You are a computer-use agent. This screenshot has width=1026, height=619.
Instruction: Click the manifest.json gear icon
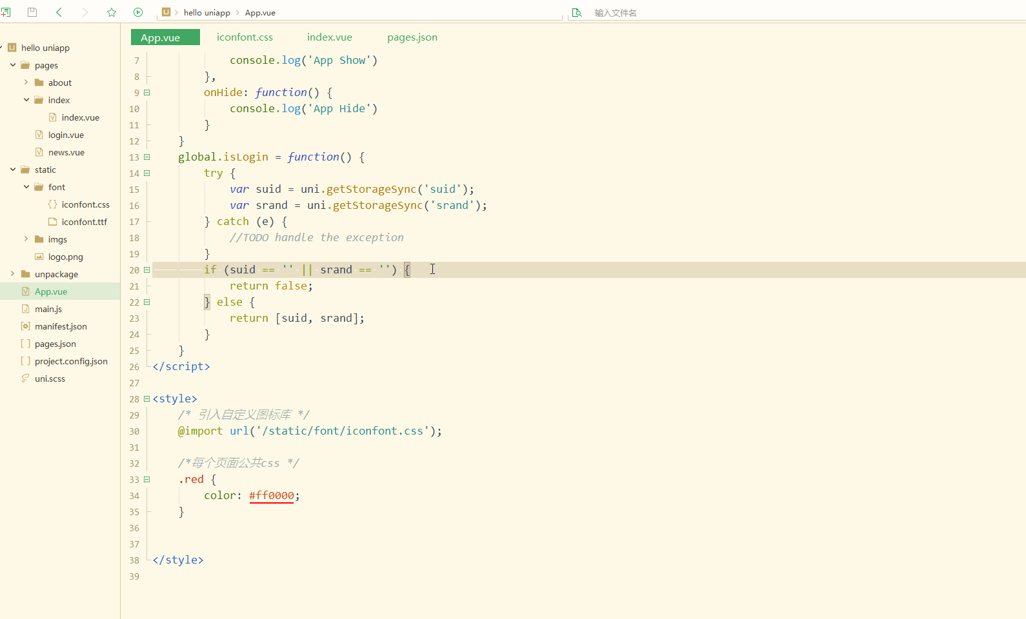pos(26,326)
